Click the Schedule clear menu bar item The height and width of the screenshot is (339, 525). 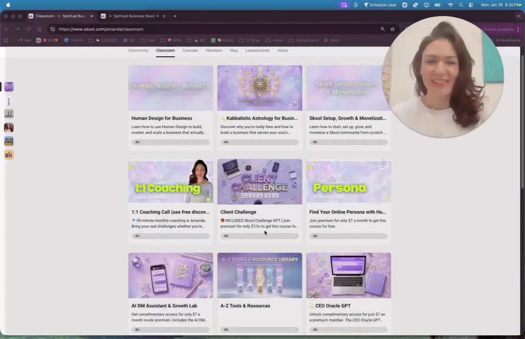[x=380, y=5]
